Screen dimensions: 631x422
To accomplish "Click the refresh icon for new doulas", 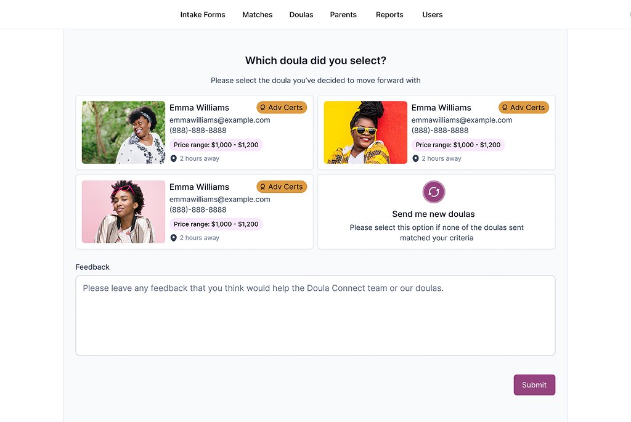I will [434, 192].
